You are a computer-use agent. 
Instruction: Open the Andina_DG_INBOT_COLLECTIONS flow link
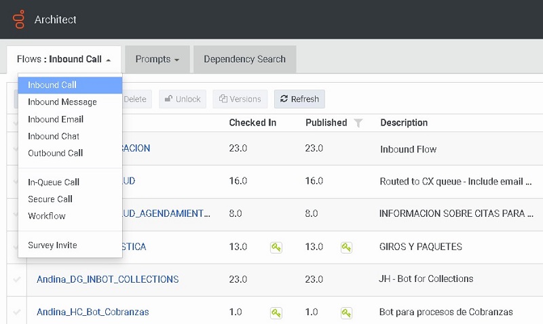[108, 279]
